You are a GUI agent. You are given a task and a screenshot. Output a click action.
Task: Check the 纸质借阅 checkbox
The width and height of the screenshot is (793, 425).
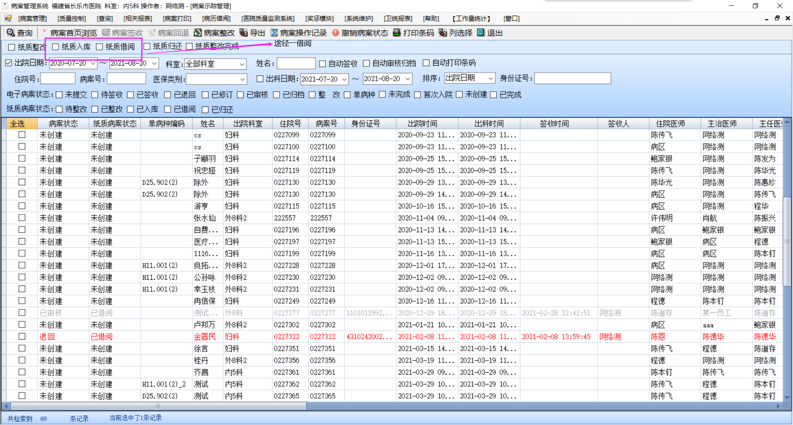[x=100, y=47]
